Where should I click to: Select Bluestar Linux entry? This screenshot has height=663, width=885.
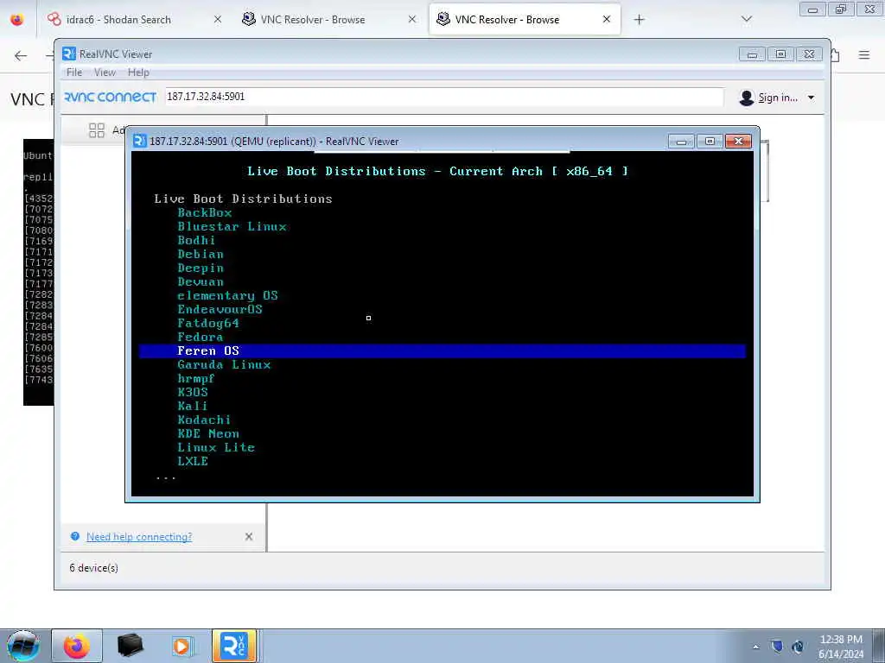pyautogui.click(x=232, y=226)
